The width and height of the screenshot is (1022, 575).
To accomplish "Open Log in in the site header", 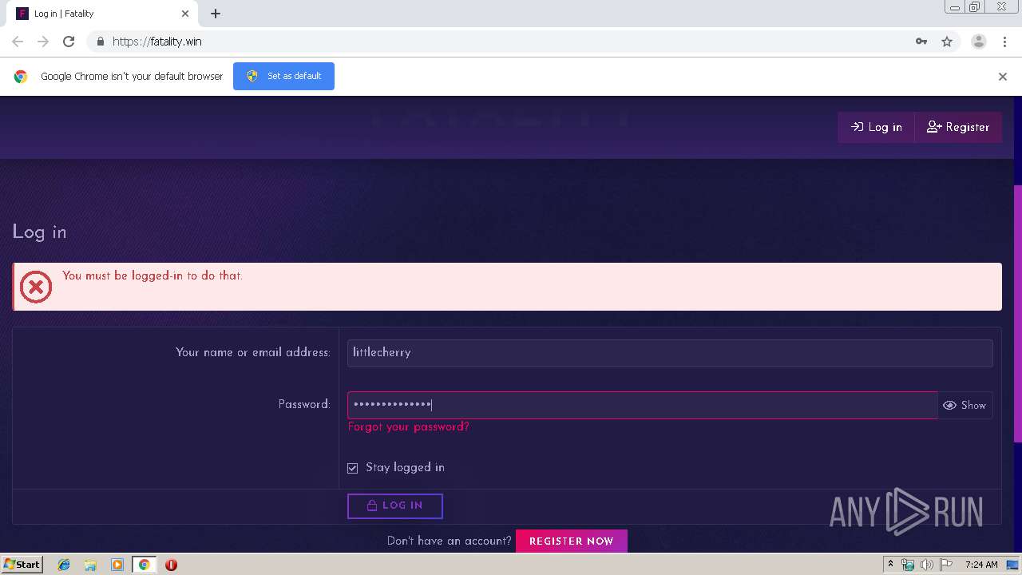I will pyautogui.click(x=876, y=127).
